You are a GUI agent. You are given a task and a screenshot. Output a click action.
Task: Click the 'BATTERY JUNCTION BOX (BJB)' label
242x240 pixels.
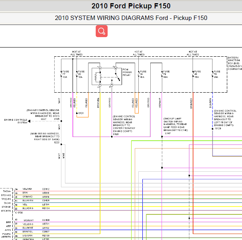[x=234, y=60]
